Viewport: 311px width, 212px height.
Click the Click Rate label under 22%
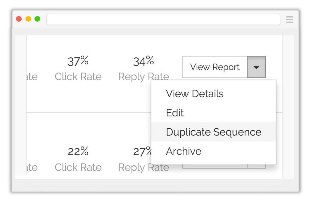pos(78,167)
